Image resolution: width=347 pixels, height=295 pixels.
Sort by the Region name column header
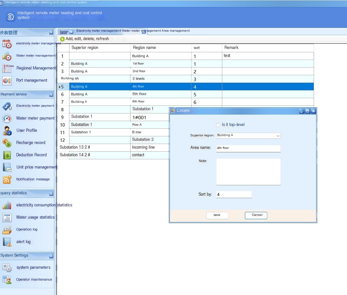pyautogui.click(x=161, y=48)
